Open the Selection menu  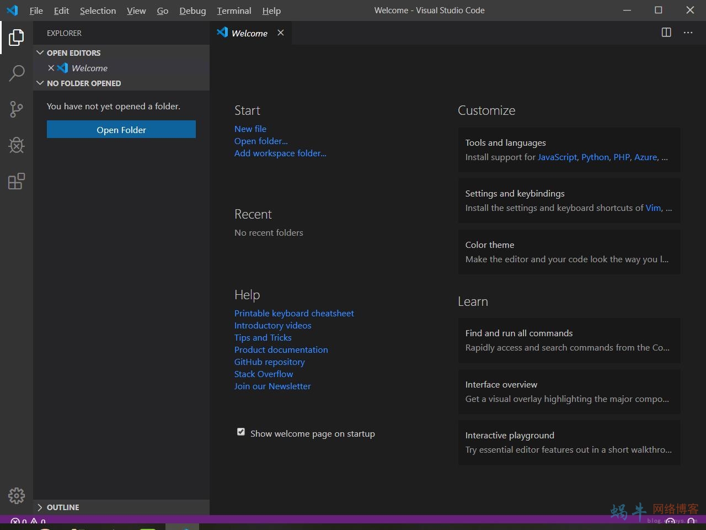[x=98, y=10]
